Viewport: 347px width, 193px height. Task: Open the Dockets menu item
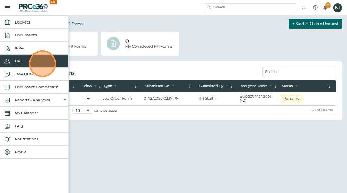coord(34,22)
